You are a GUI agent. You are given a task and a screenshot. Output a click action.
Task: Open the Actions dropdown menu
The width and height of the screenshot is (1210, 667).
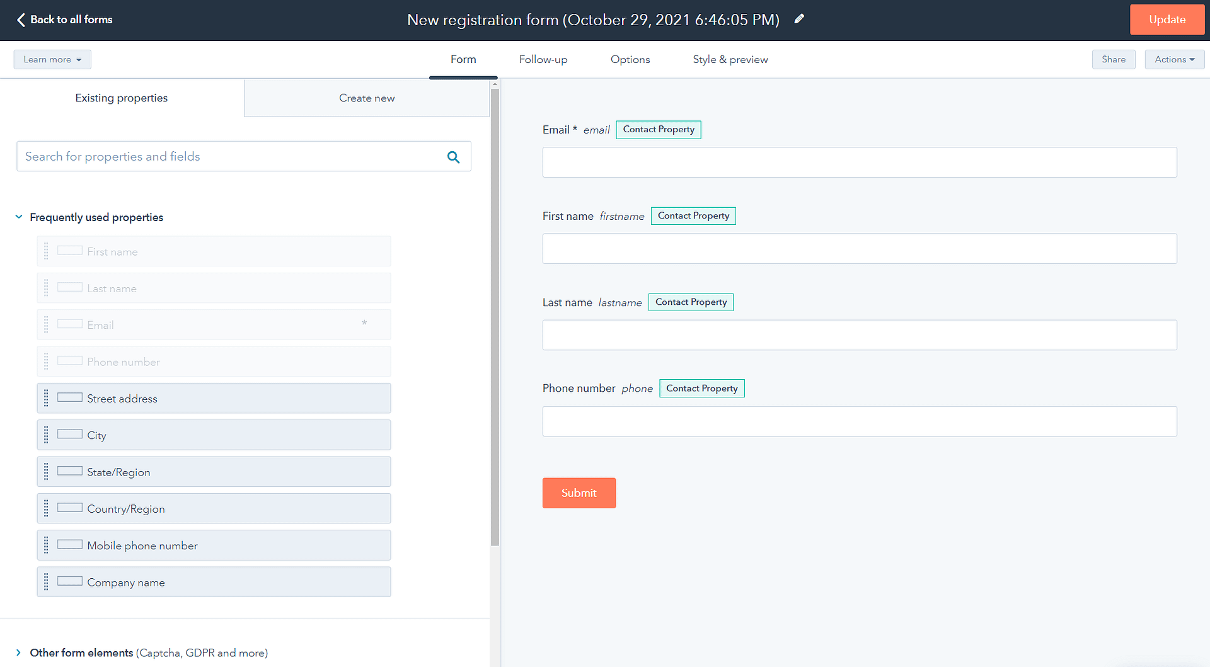point(1174,59)
